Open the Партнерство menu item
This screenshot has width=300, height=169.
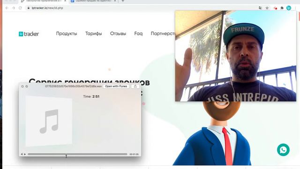(x=163, y=33)
